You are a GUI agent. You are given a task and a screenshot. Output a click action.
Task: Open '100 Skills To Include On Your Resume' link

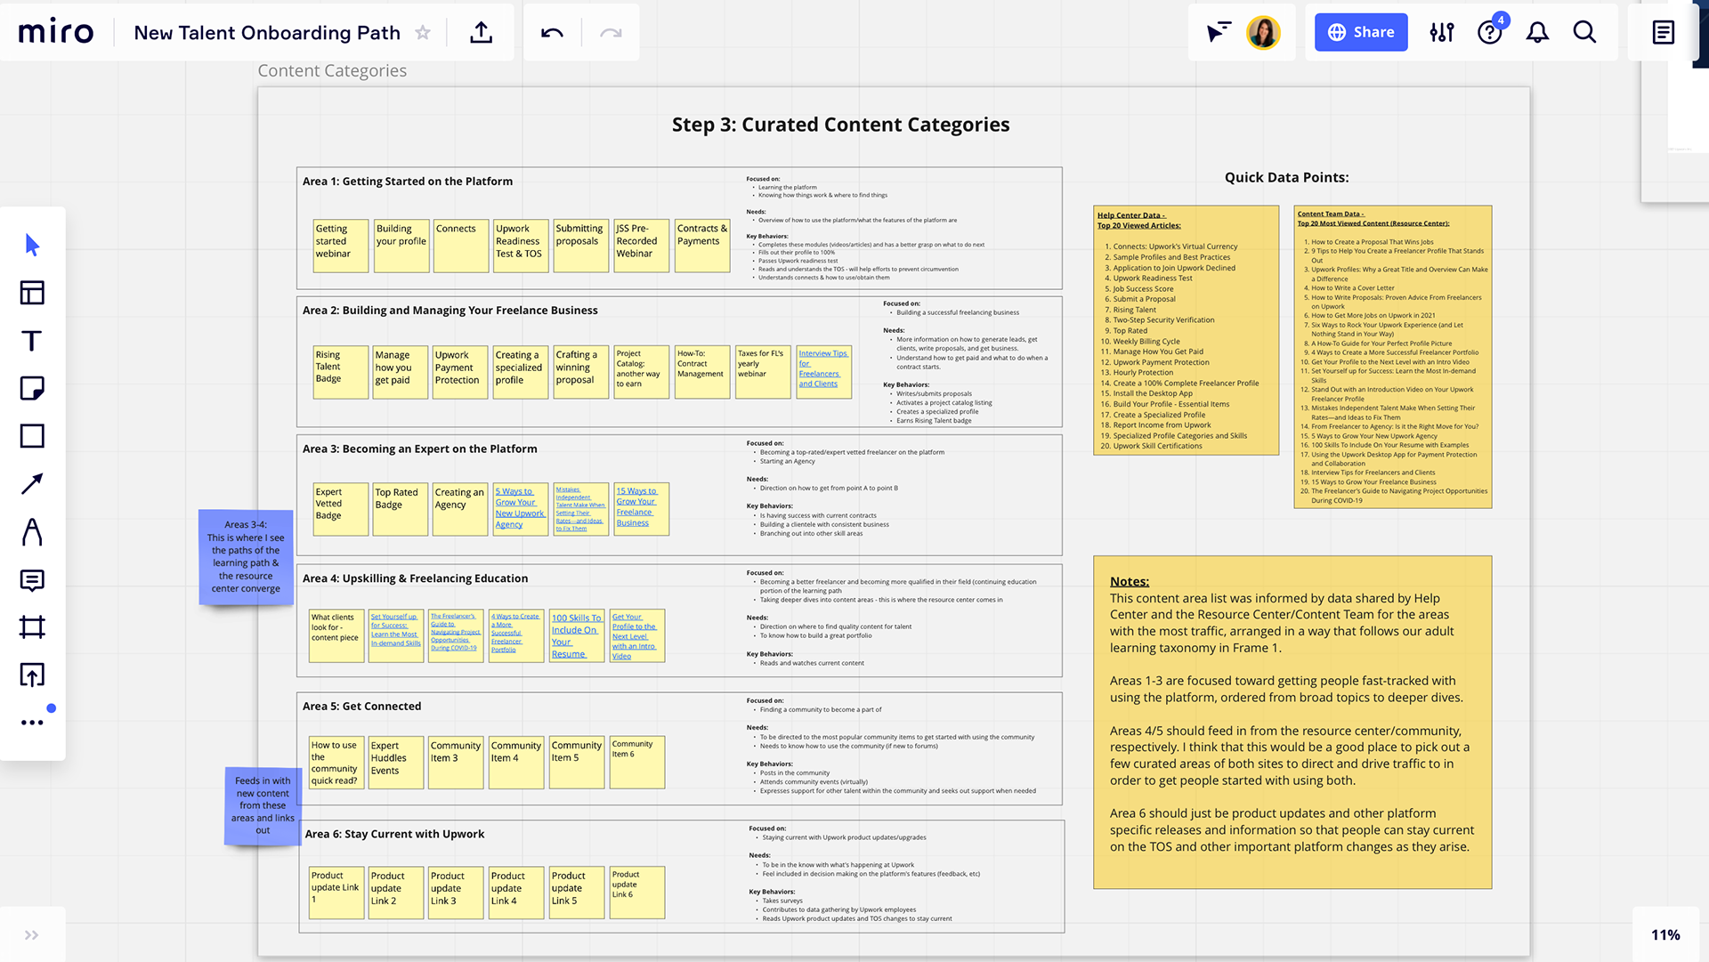(x=577, y=635)
